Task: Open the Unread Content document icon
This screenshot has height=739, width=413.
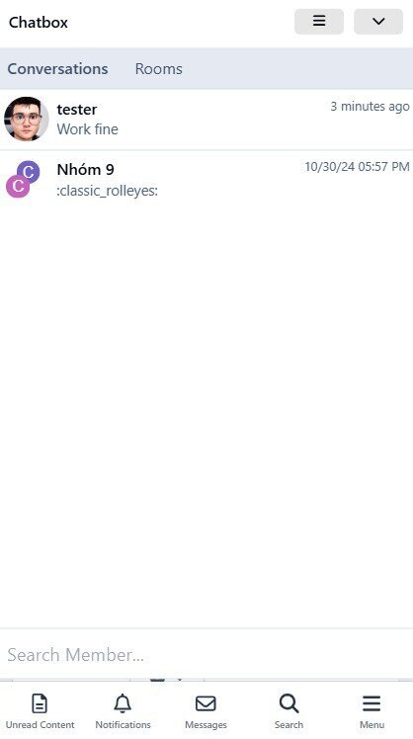Action: click(x=40, y=704)
